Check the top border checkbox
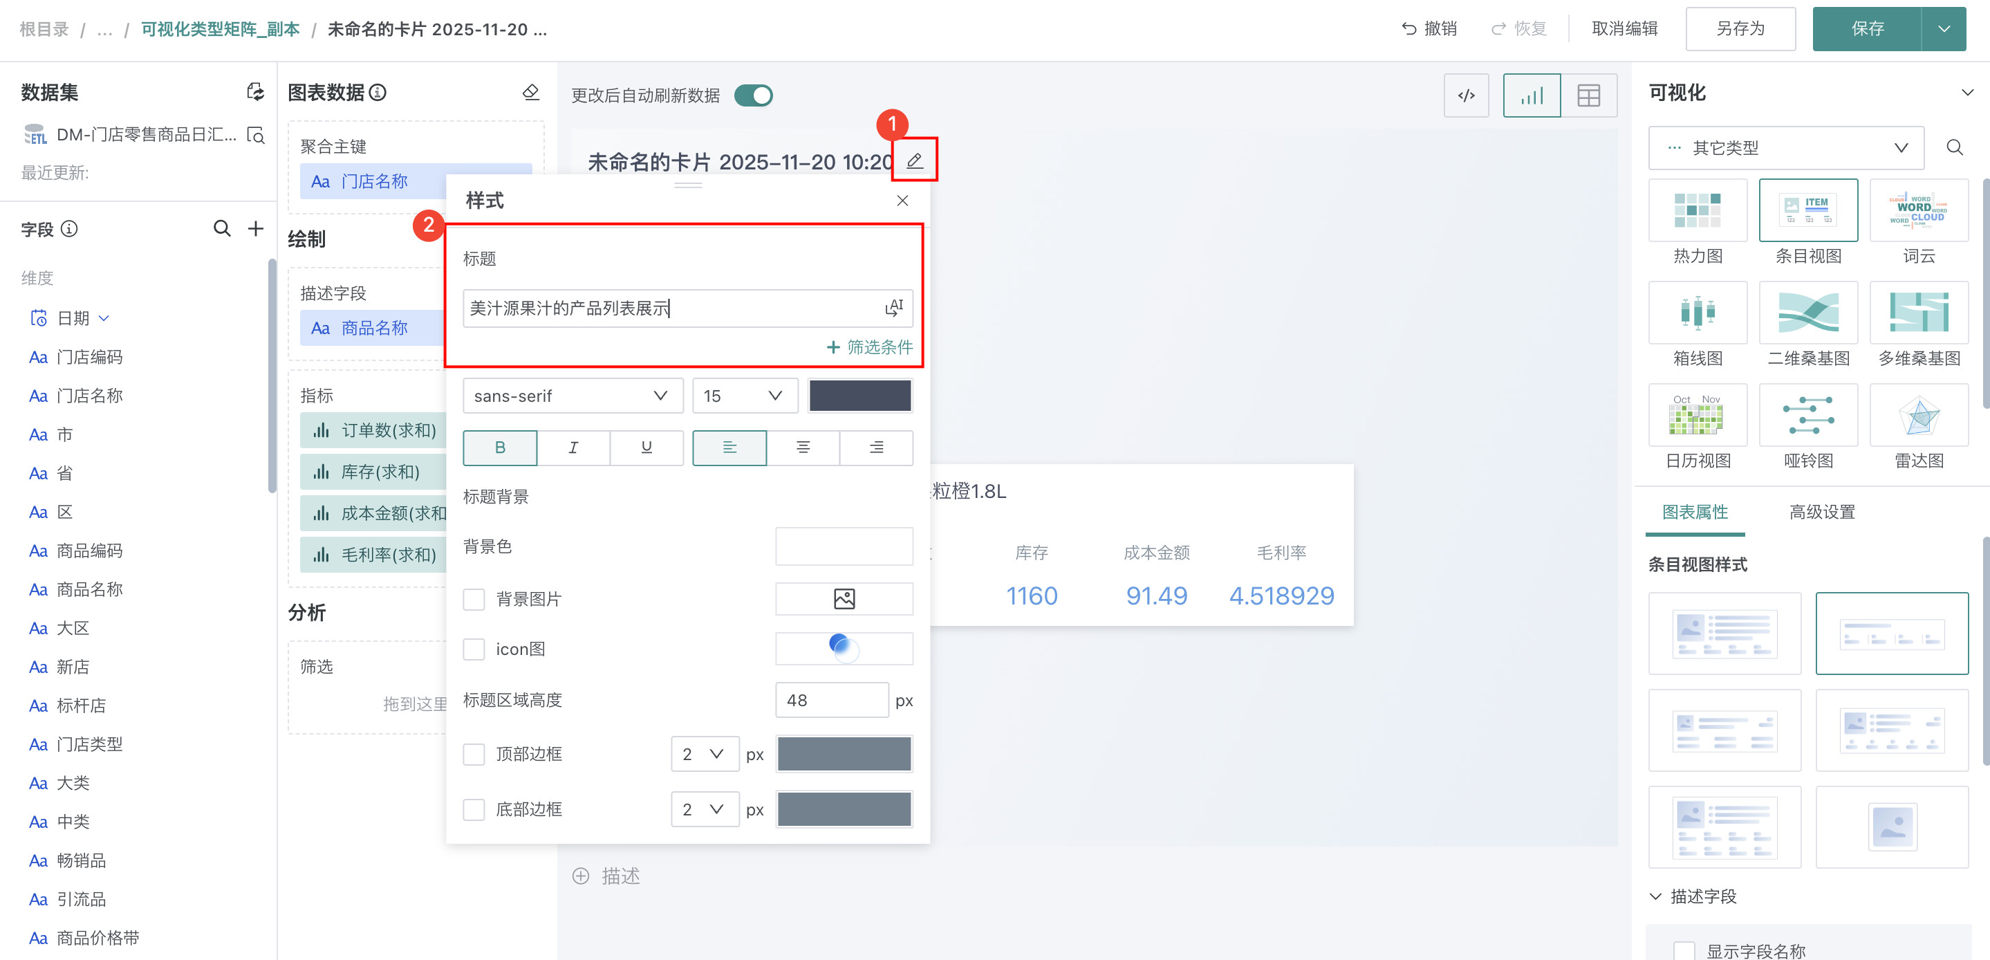The image size is (1990, 960). click(474, 754)
